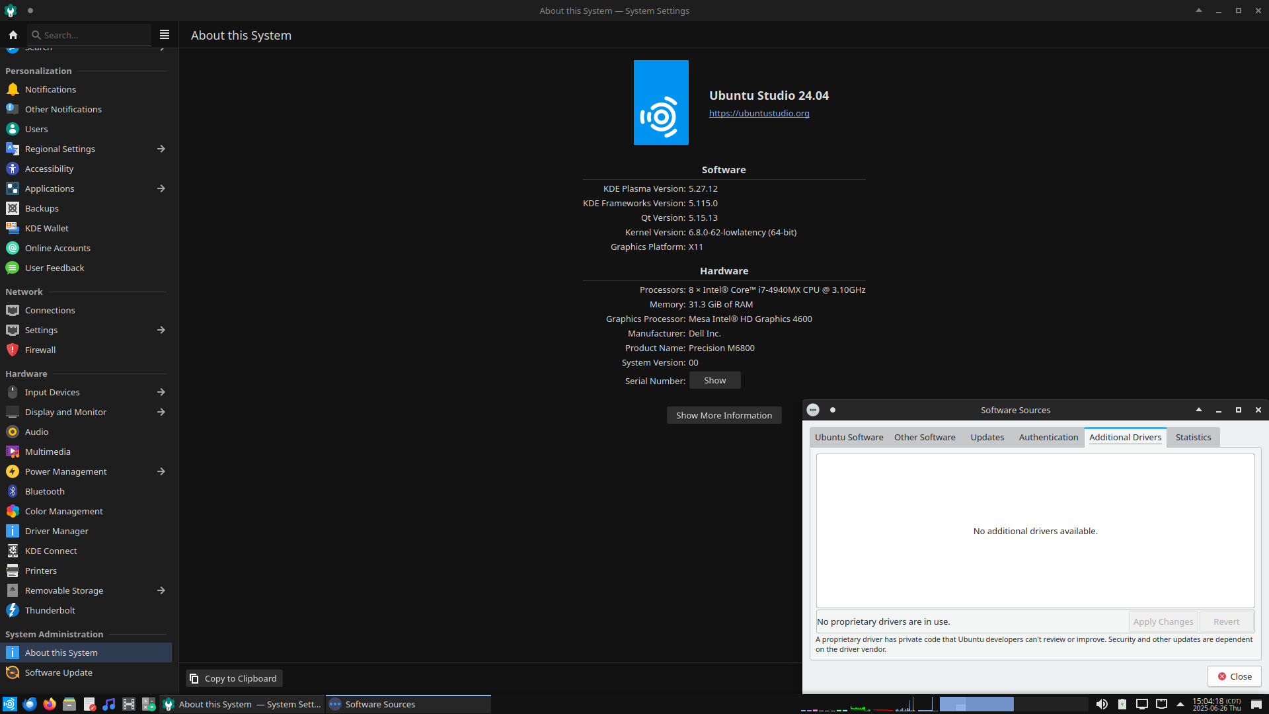This screenshot has width=1269, height=714.
Task: Launch Firefox from the taskbar
Action: point(50,704)
